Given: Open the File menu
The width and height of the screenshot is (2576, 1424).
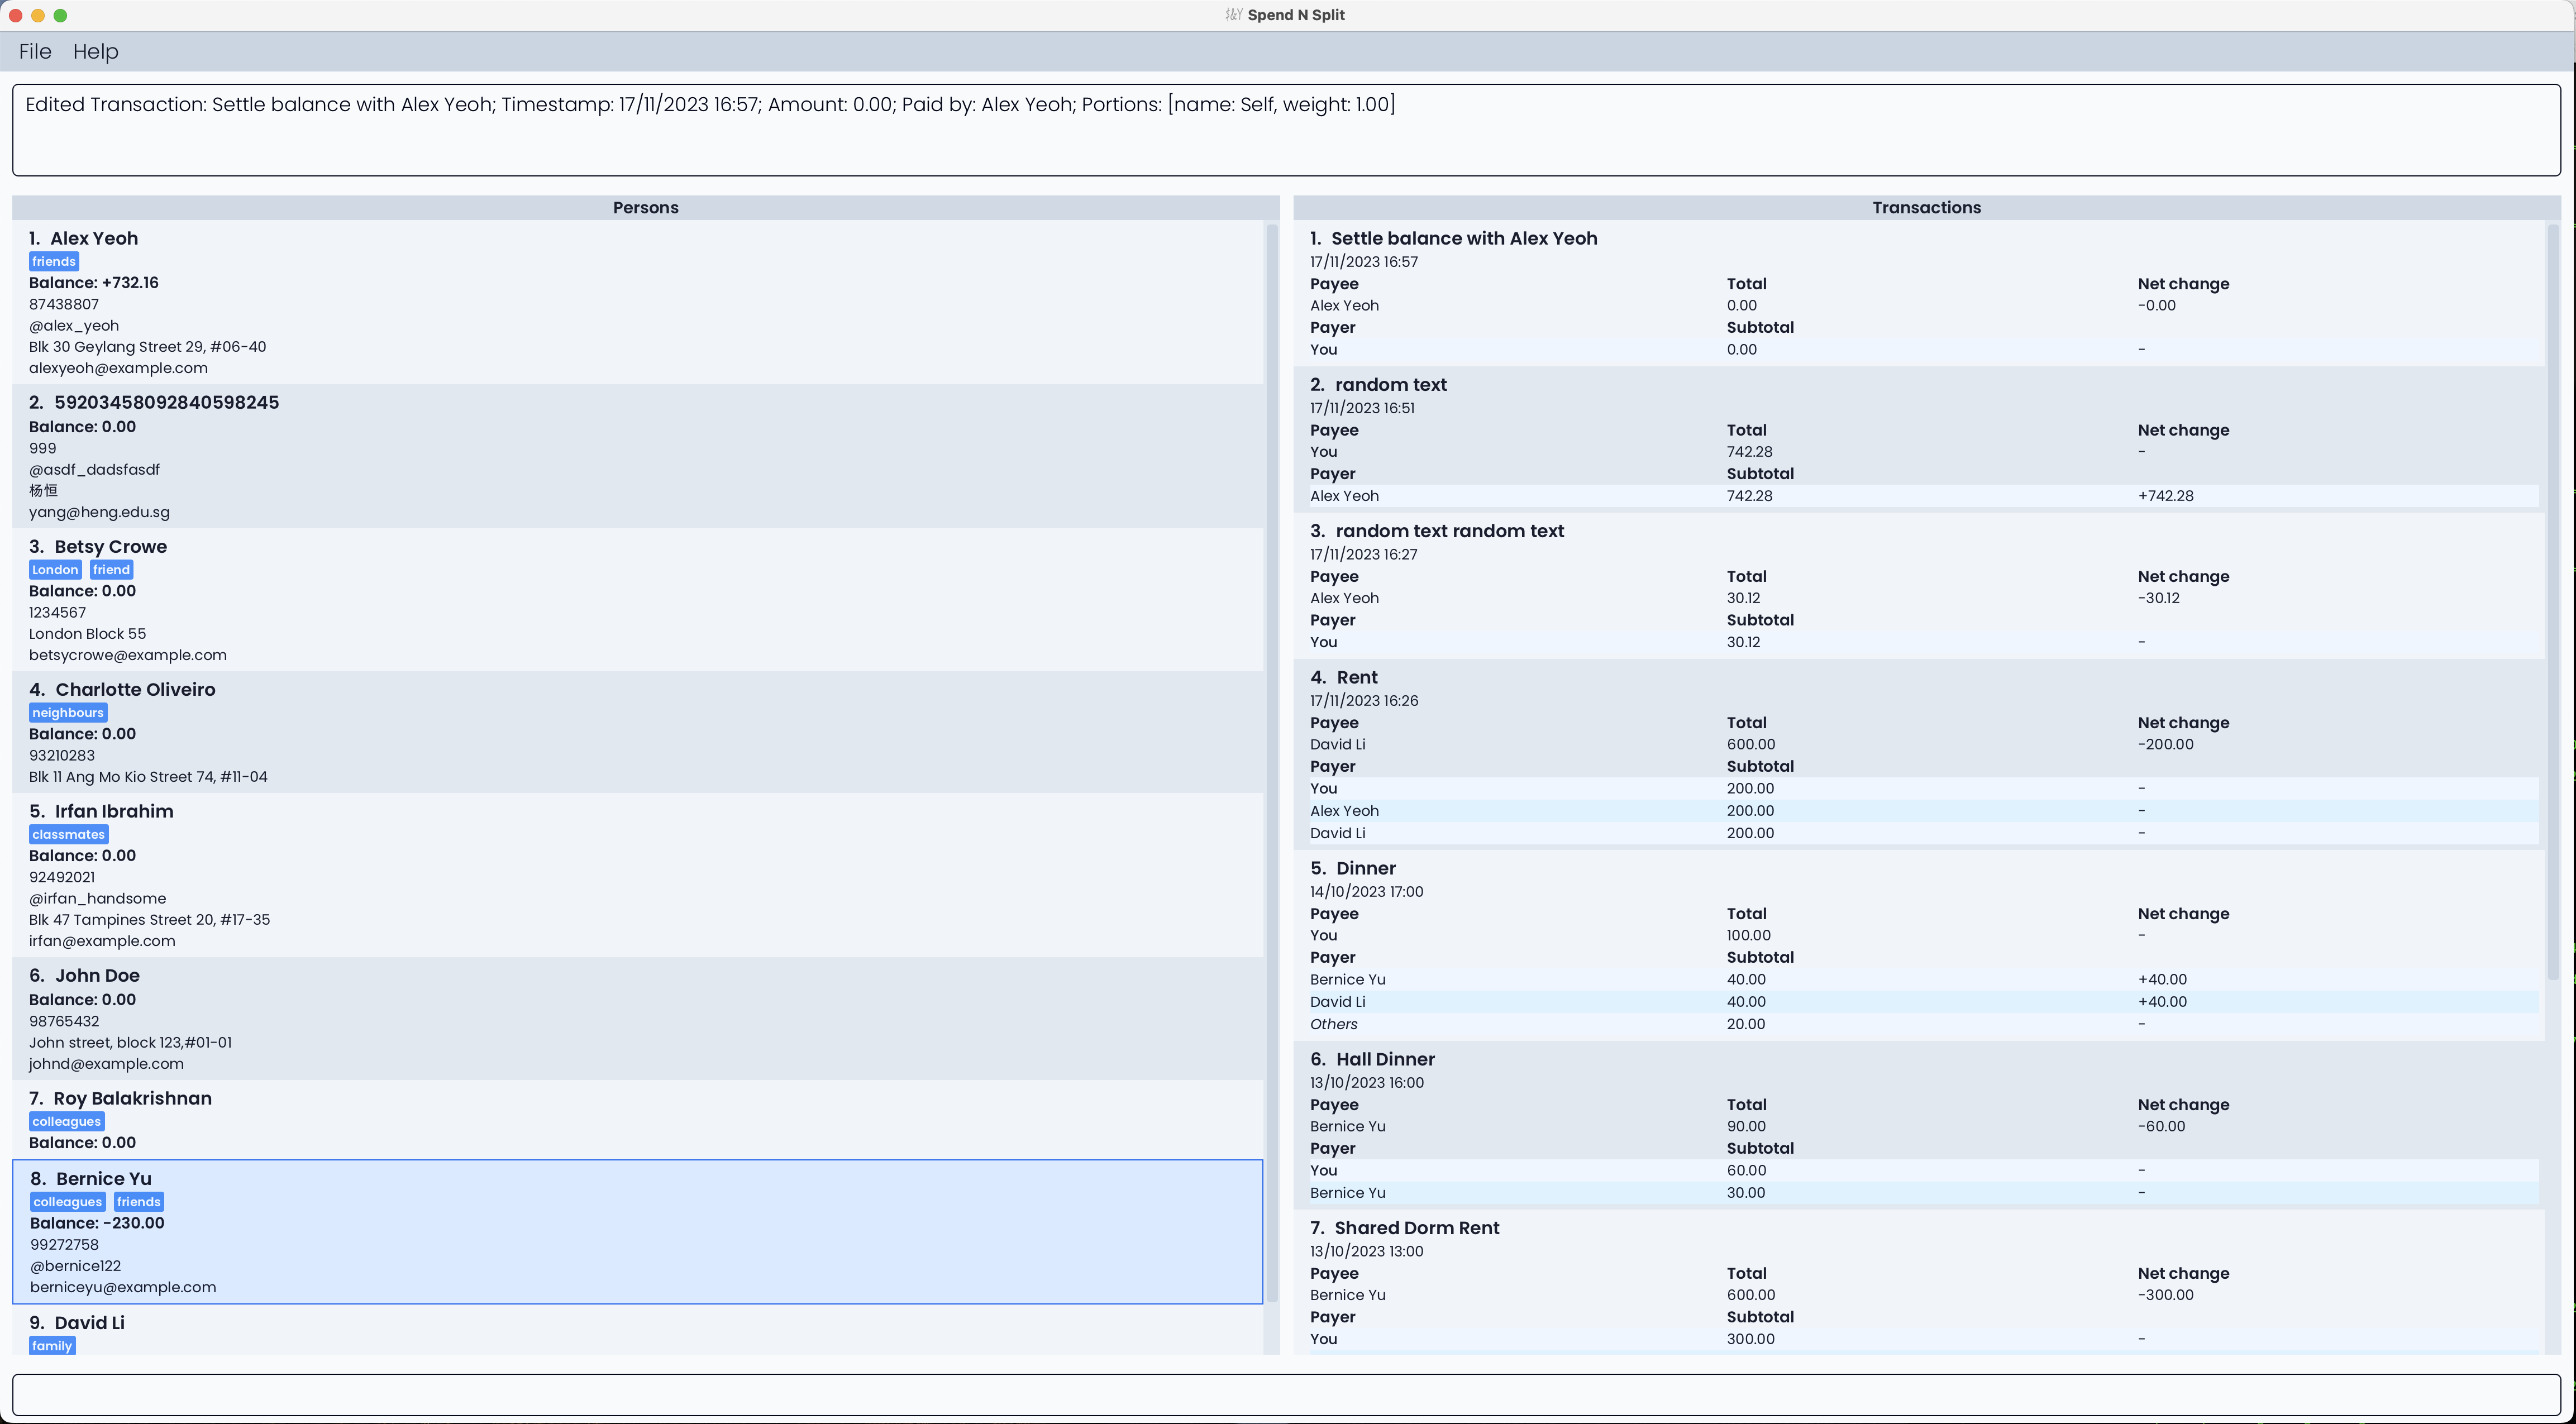Looking at the screenshot, I should (35, 51).
